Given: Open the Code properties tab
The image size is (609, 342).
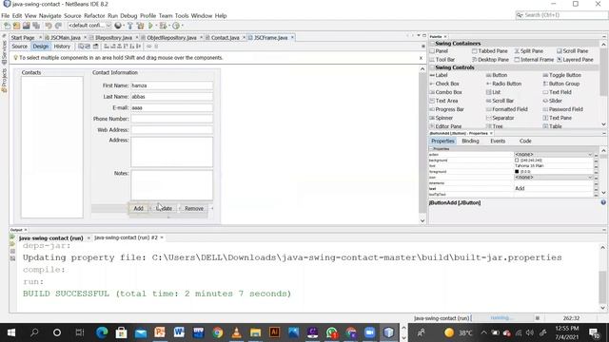Looking at the screenshot, I should coord(525,142).
